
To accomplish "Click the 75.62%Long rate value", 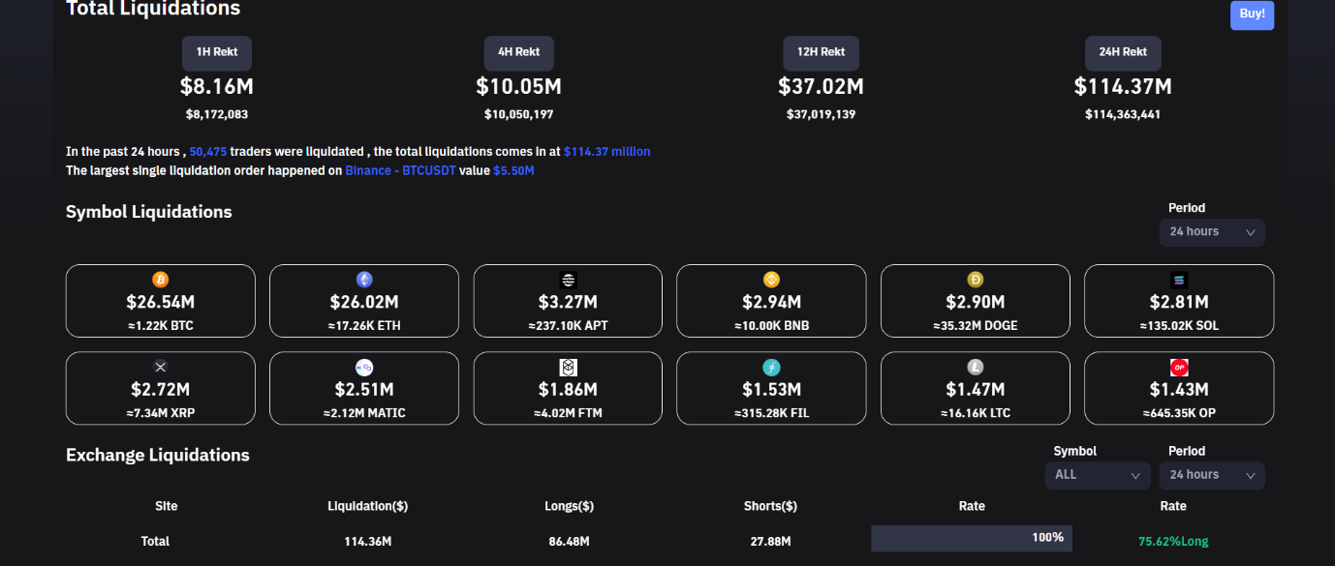I will point(1173,542).
